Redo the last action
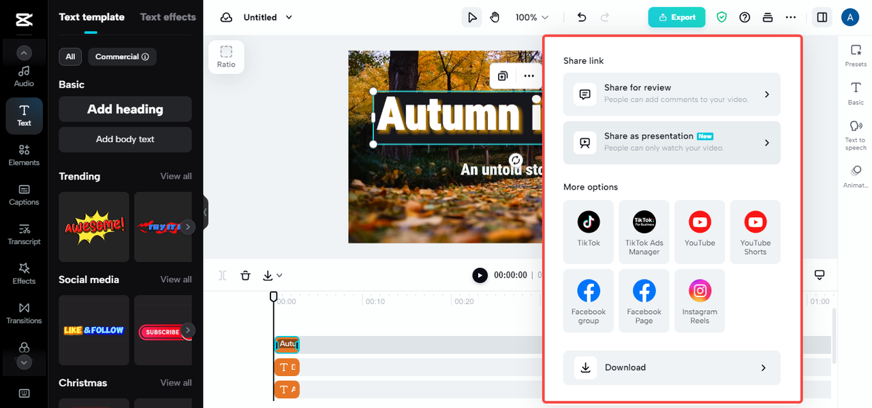The image size is (872, 408). click(x=605, y=18)
